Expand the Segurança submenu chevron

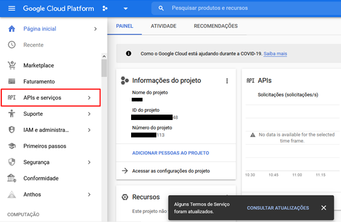(x=89, y=163)
